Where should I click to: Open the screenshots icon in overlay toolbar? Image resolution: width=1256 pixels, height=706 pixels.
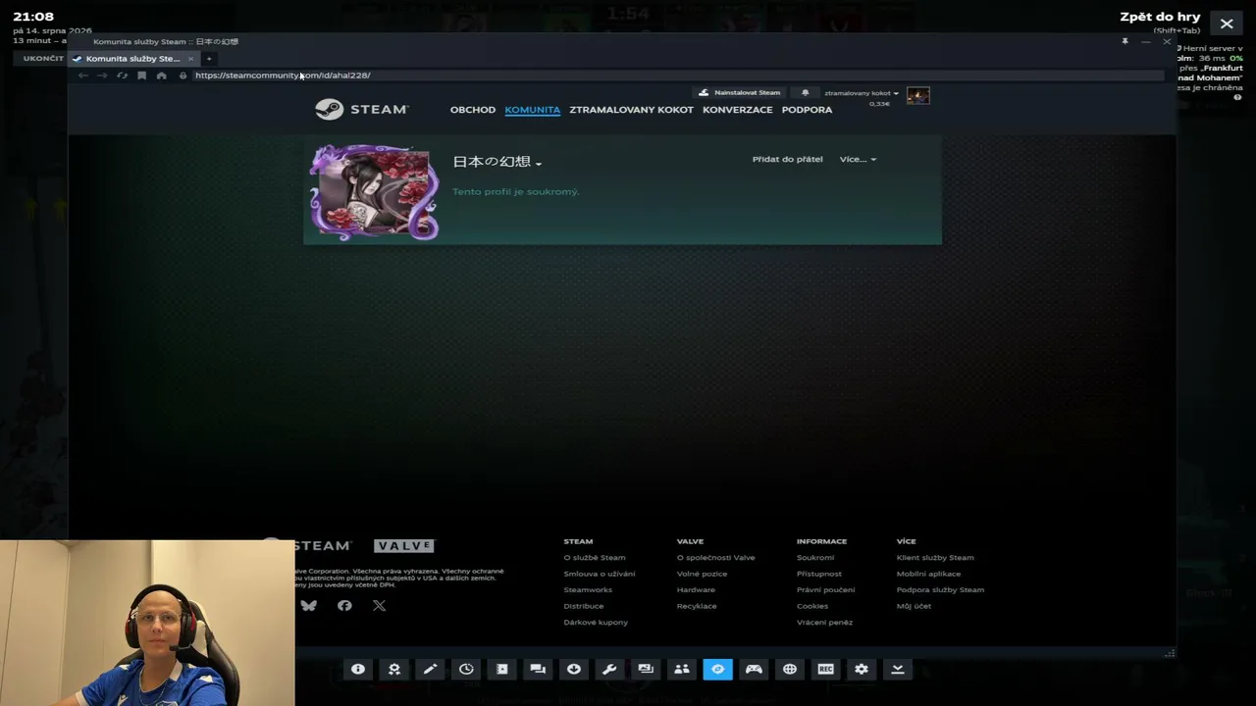pyautogui.click(x=646, y=669)
